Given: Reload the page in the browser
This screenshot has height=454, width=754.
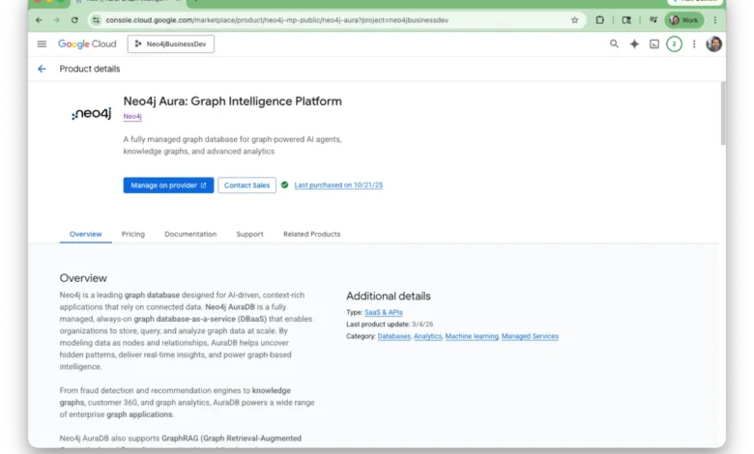Looking at the screenshot, I should pos(74,19).
